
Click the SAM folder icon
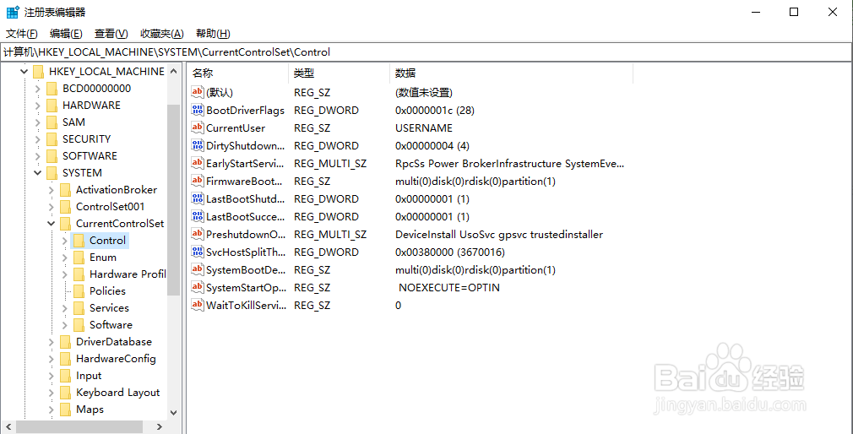[x=52, y=122]
